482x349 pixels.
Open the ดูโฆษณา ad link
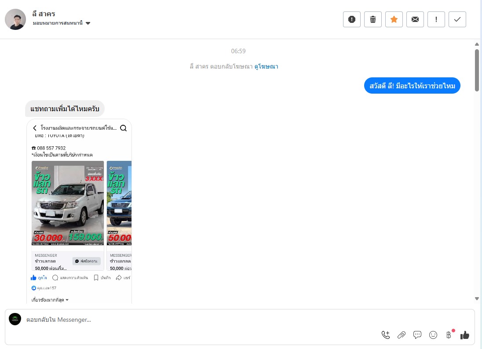[x=266, y=66]
